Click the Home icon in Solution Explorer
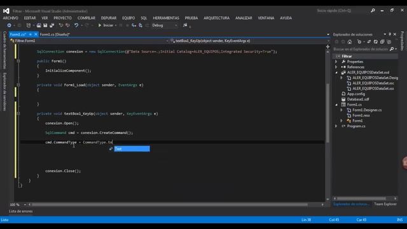Viewport: 407px width, 229px height. click(x=350, y=42)
